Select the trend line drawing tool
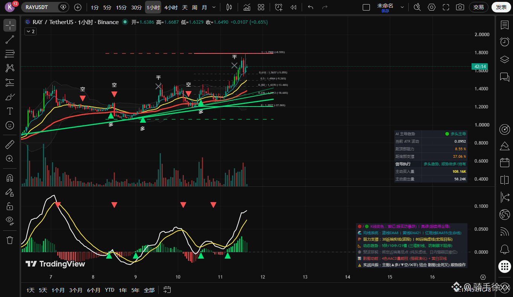 click(10, 40)
